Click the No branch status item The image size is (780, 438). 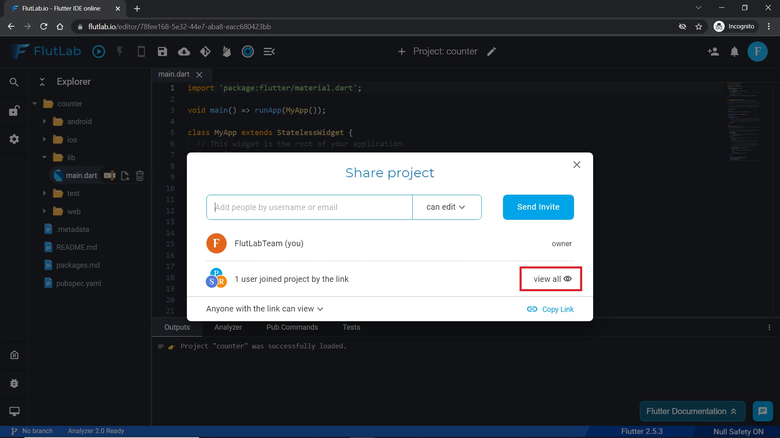[32, 431]
